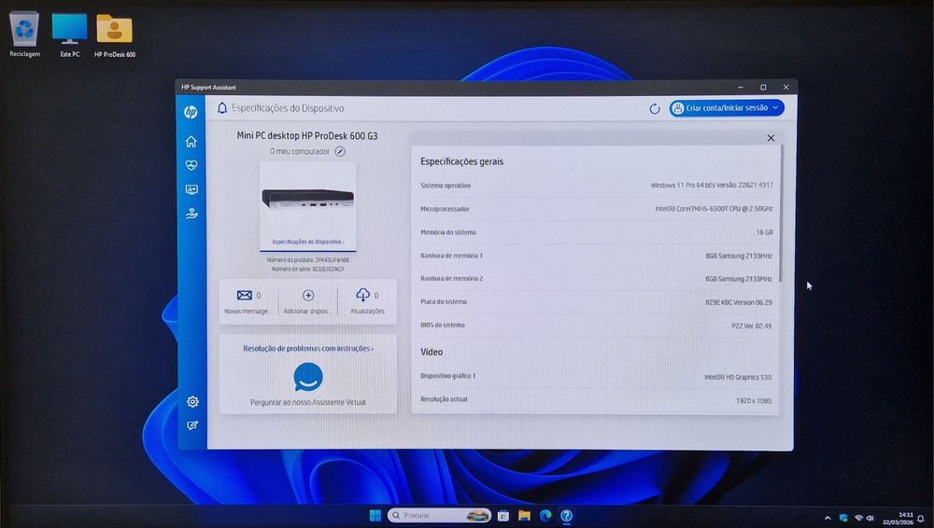The height and width of the screenshot is (528, 934).
Task: Open the 'HP ProDesk 600' desktop folder
Action: click(x=114, y=35)
